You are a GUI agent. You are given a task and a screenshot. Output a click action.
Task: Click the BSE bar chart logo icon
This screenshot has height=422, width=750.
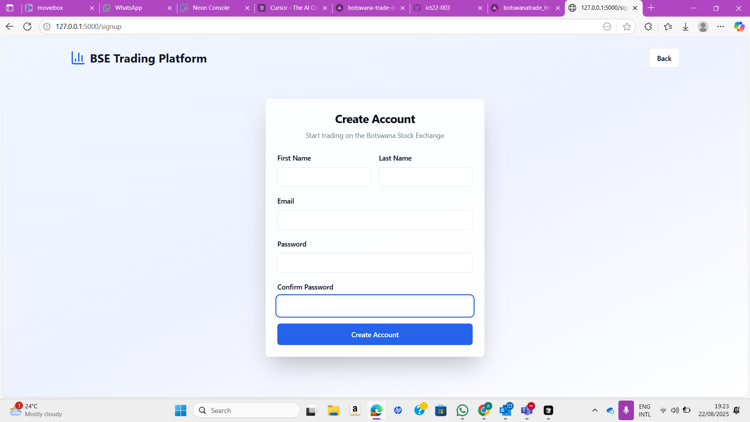tap(78, 58)
